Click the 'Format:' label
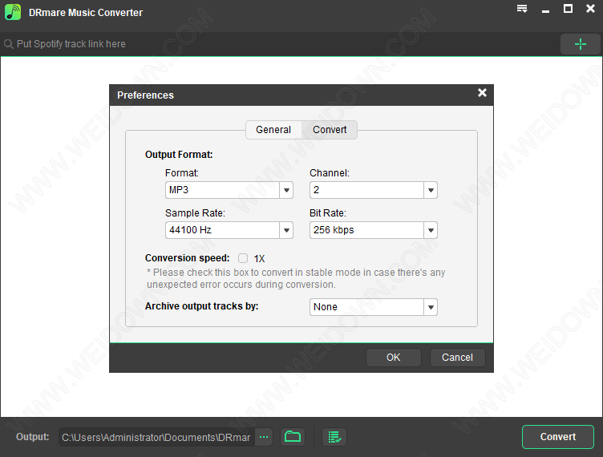603x457 pixels. pyautogui.click(x=182, y=173)
